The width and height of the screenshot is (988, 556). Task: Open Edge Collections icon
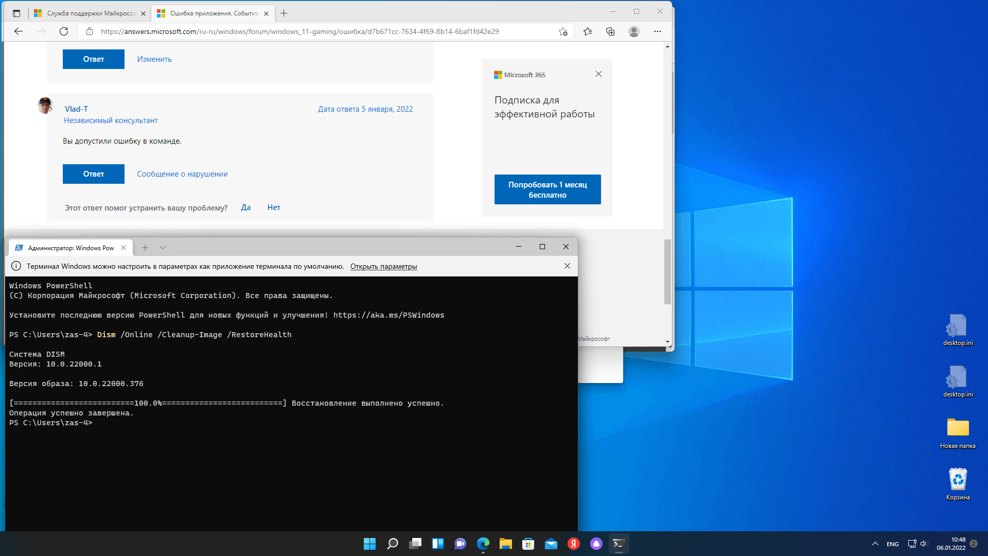click(x=610, y=31)
